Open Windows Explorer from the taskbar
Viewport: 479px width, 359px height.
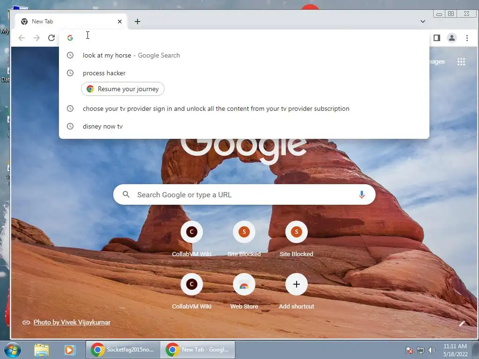click(x=42, y=350)
